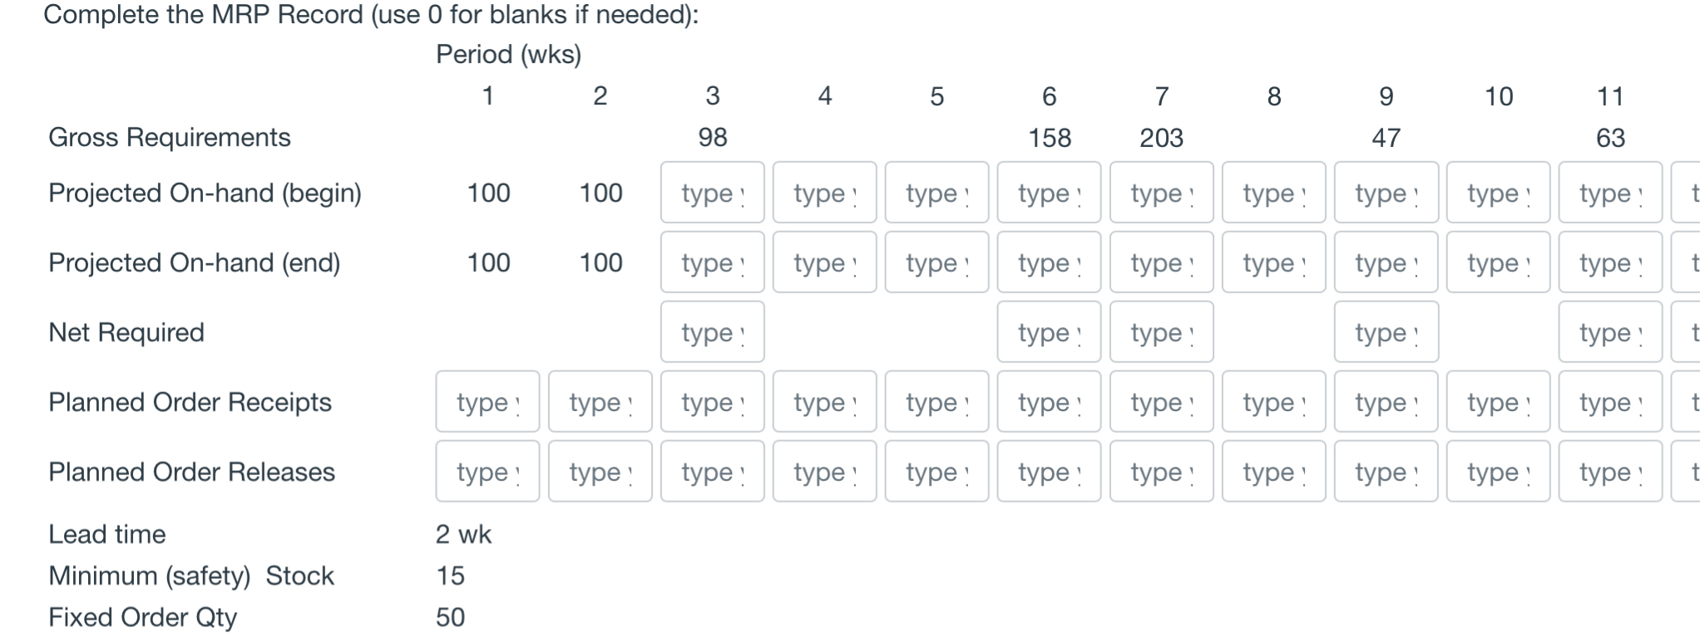1700x642 pixels.
Task: Click Planned Order Receipts field for week 2
Action: pyautogui.click(x=600, y=402)
